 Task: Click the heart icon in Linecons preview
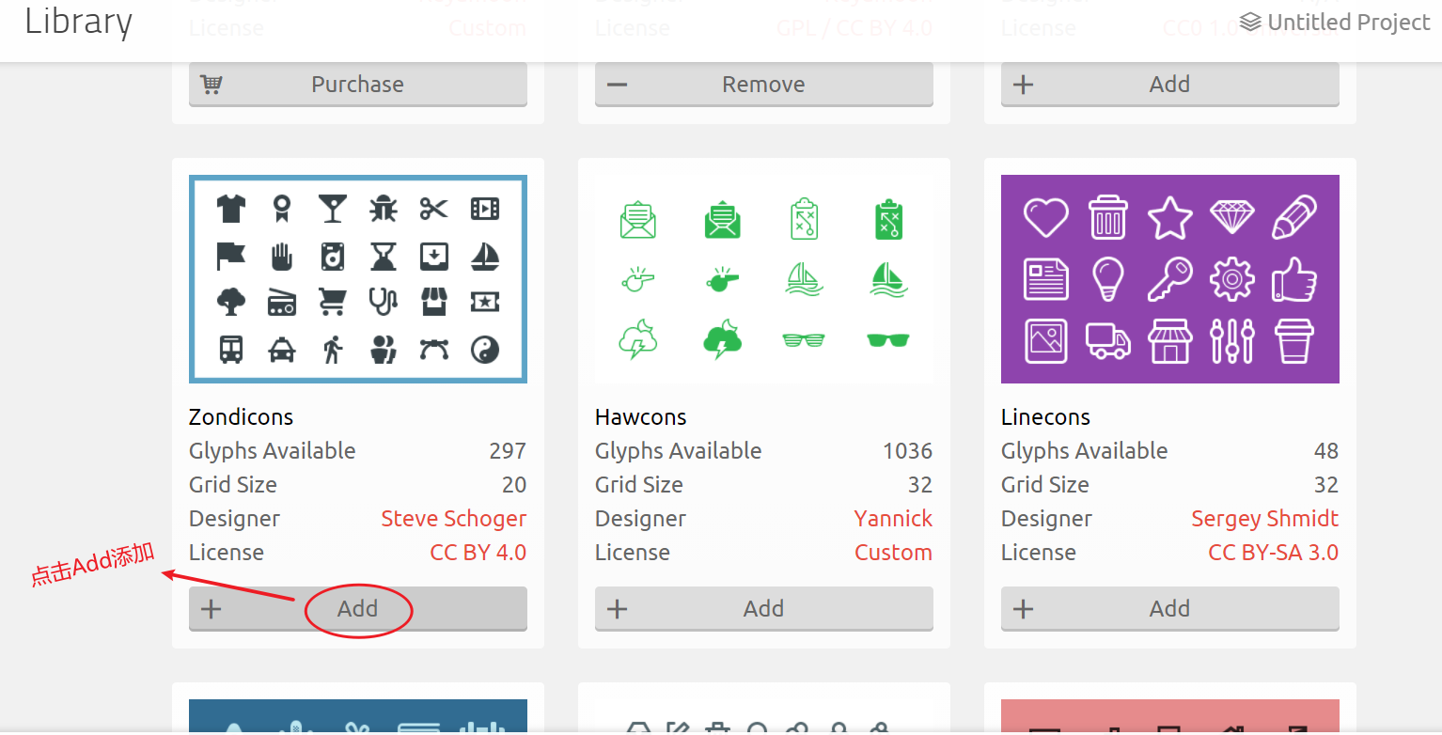point(1046,217)
